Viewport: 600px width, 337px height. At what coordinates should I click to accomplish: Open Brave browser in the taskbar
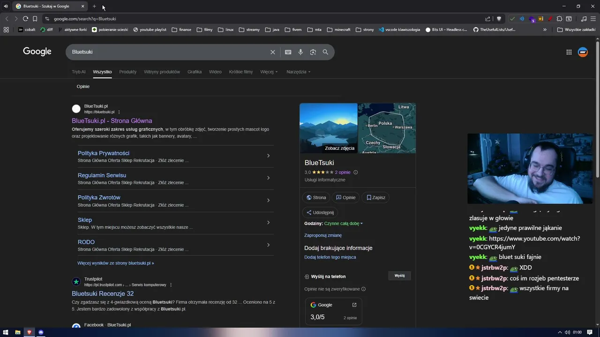coord(29,332)
